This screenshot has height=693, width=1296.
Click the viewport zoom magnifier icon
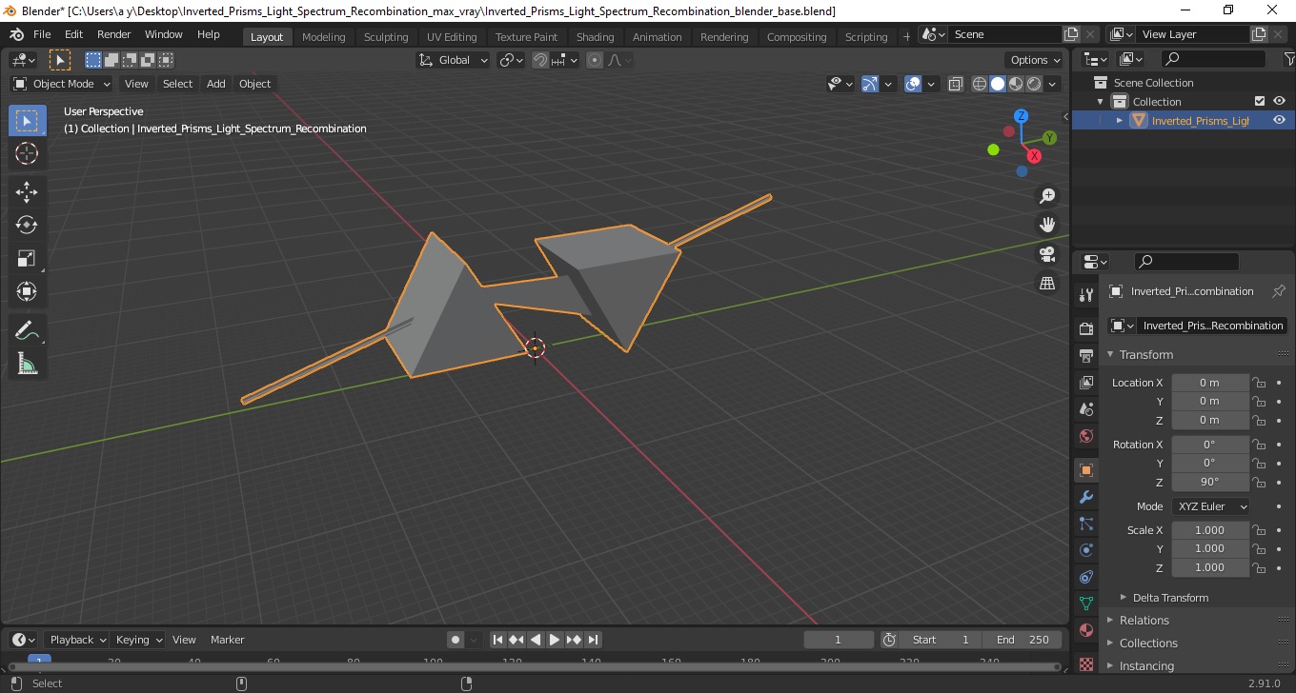[x=1047, y=195]
